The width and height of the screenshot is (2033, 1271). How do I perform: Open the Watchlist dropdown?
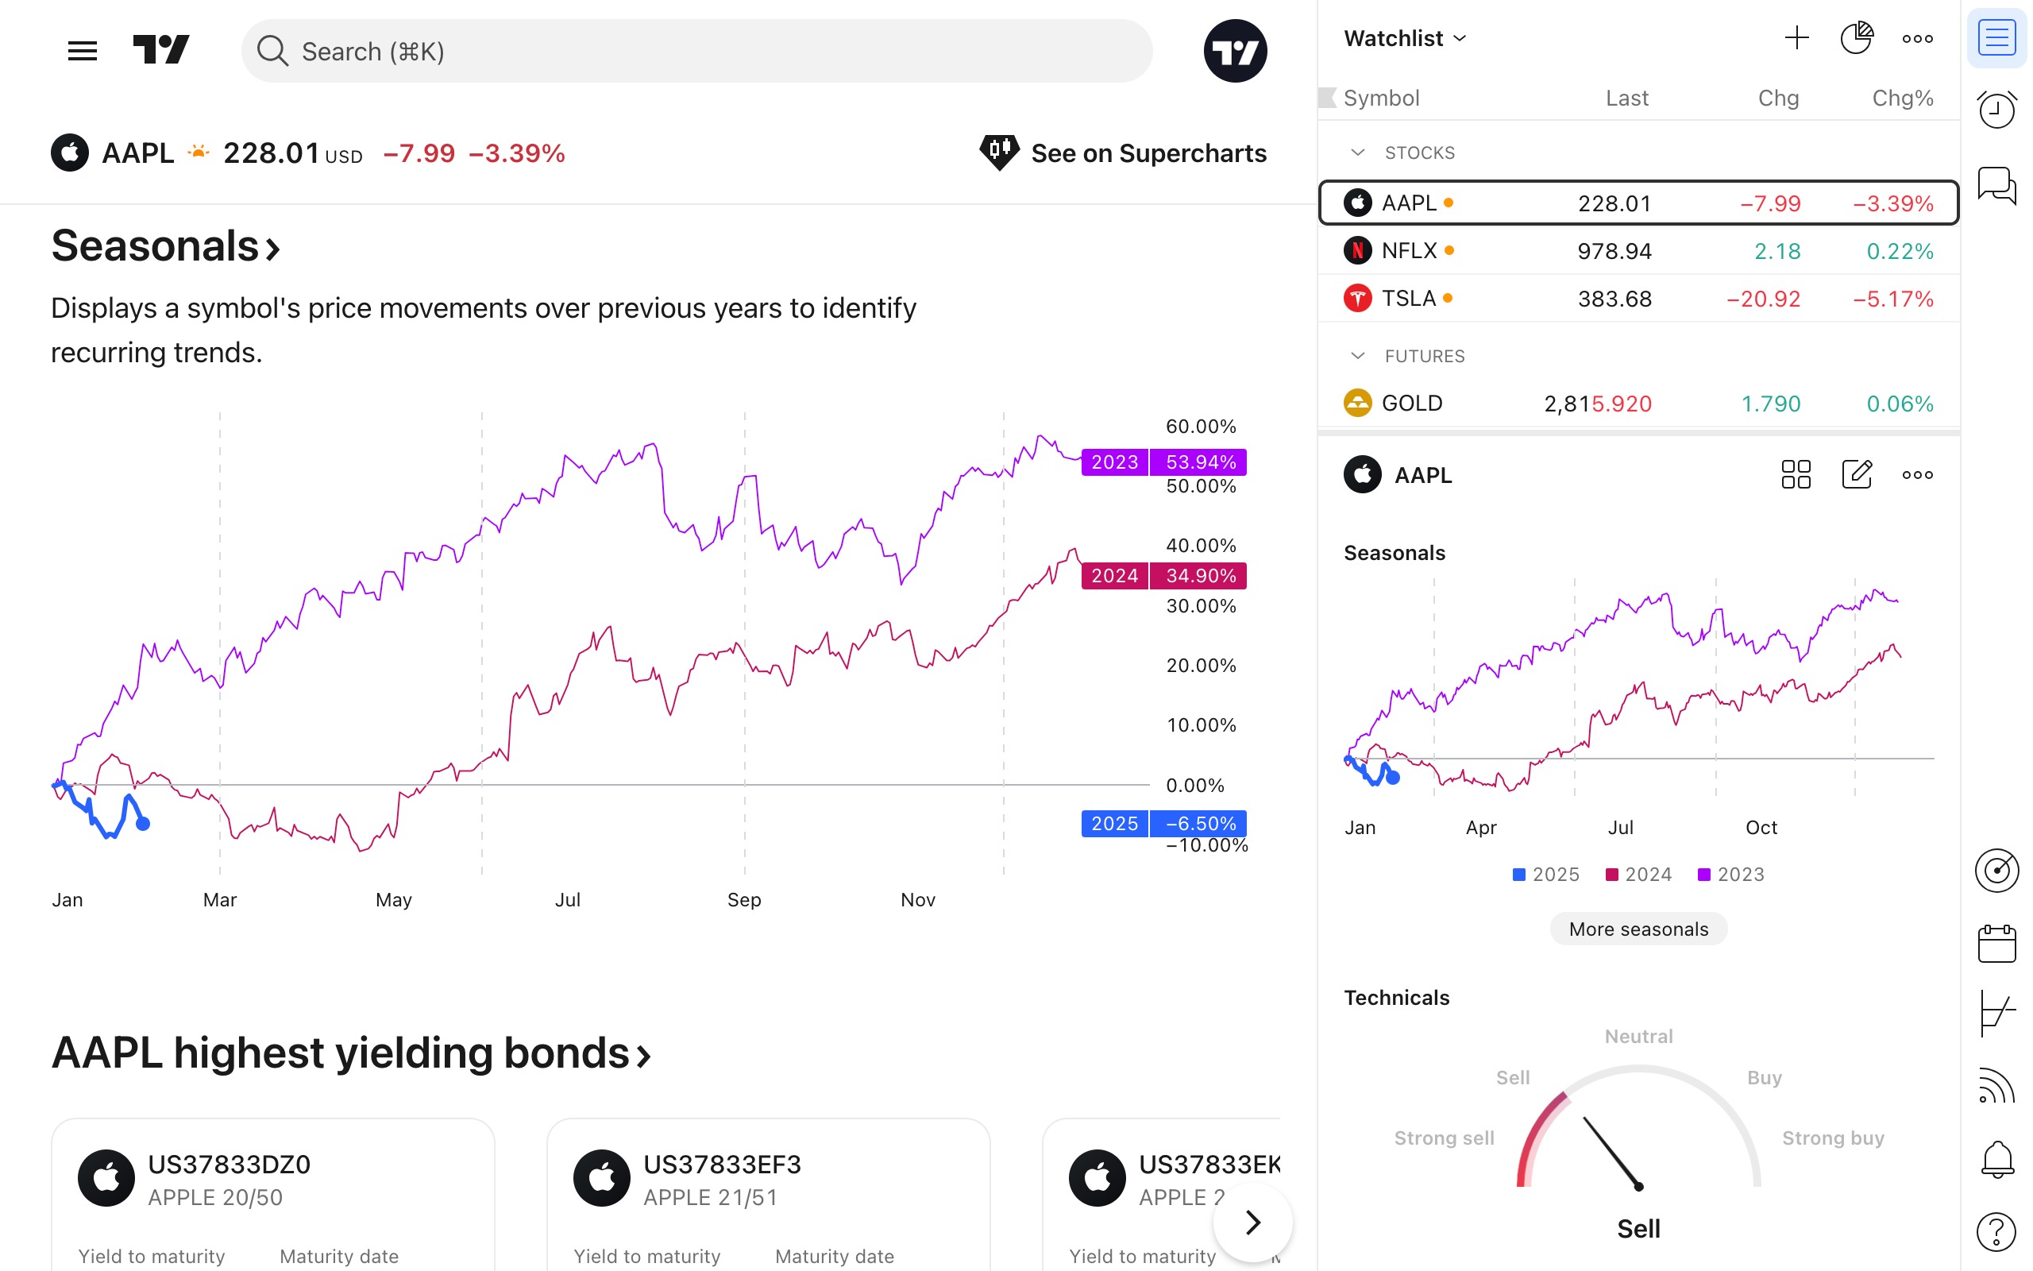(x=1405, y=38)
